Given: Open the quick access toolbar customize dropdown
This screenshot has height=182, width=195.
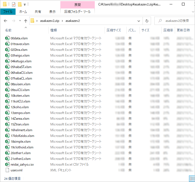Looking at the screenshot, I should pyautogui.click(x=25, y=5).
